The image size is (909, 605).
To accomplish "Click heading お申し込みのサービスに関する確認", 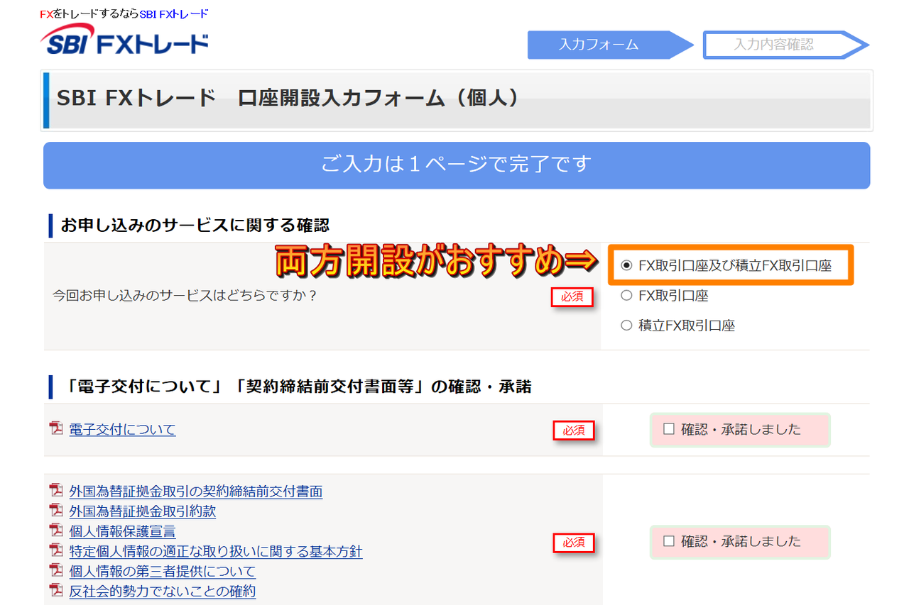I will point(195,226).
